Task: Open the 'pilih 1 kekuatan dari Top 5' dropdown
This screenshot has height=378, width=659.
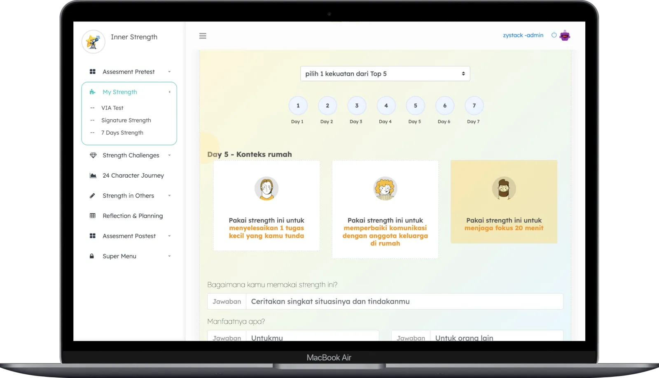Action: point(385,74)
